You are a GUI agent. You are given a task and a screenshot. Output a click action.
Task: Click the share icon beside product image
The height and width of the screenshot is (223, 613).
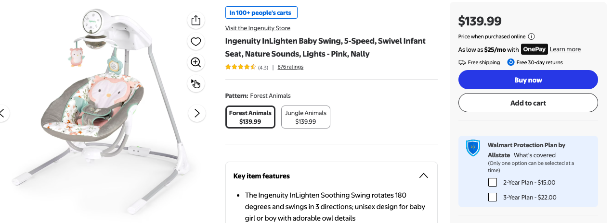[x=196, y=20]
